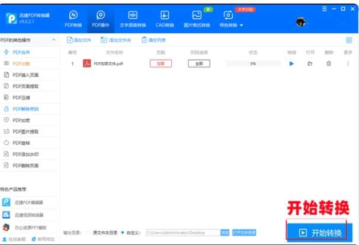Start conversion with the row play icon
The height and width of the screenshot is (245, 359).
291,63
